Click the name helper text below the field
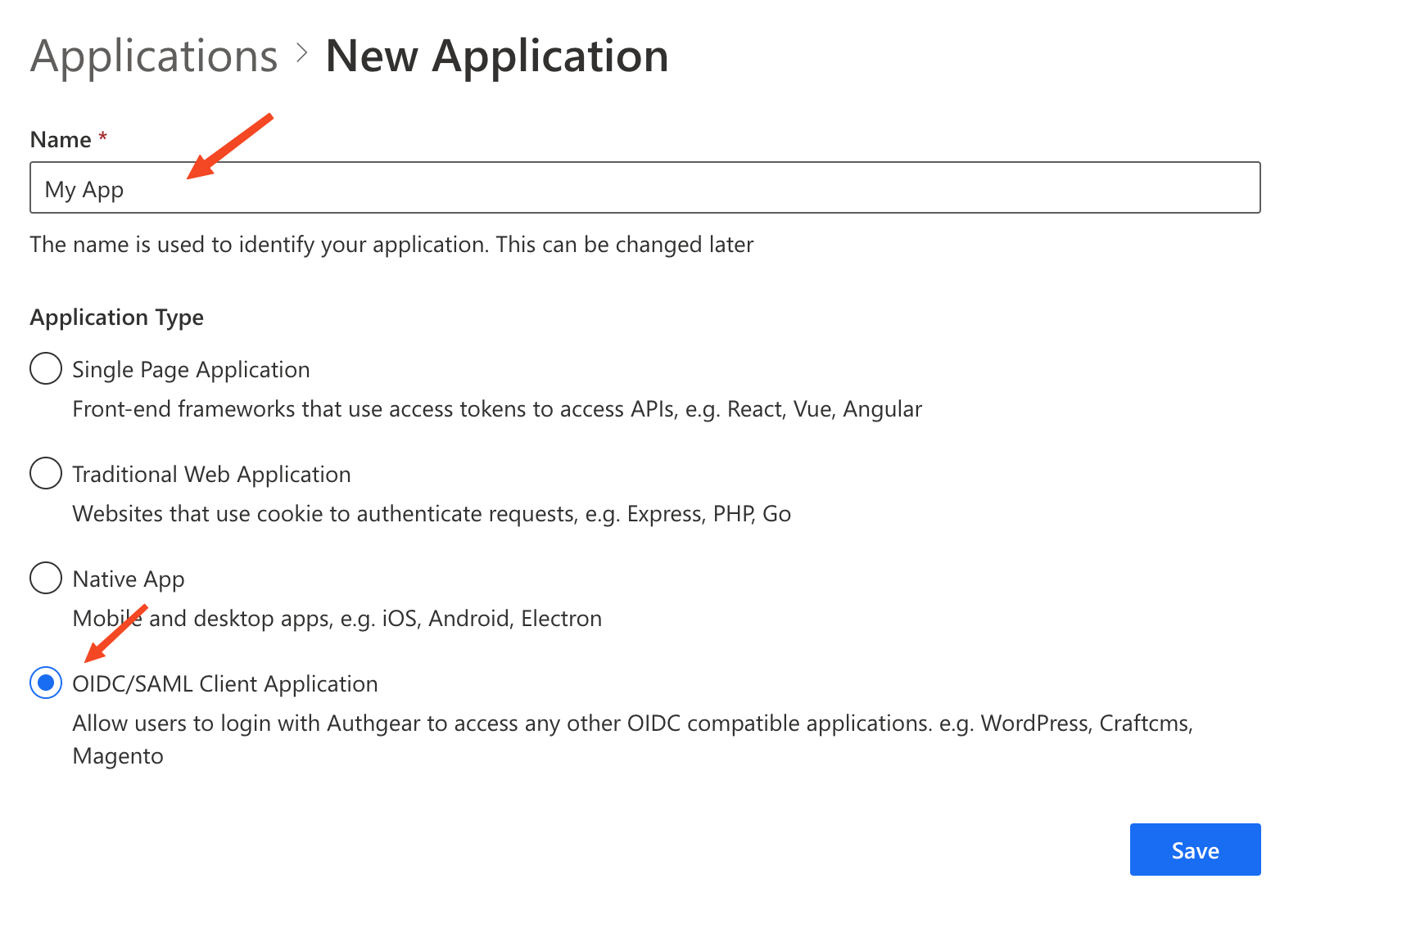1402x933 pixels. (391, 245)
